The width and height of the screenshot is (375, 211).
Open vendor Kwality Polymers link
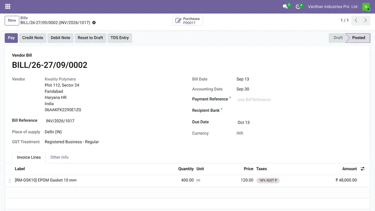60,79
